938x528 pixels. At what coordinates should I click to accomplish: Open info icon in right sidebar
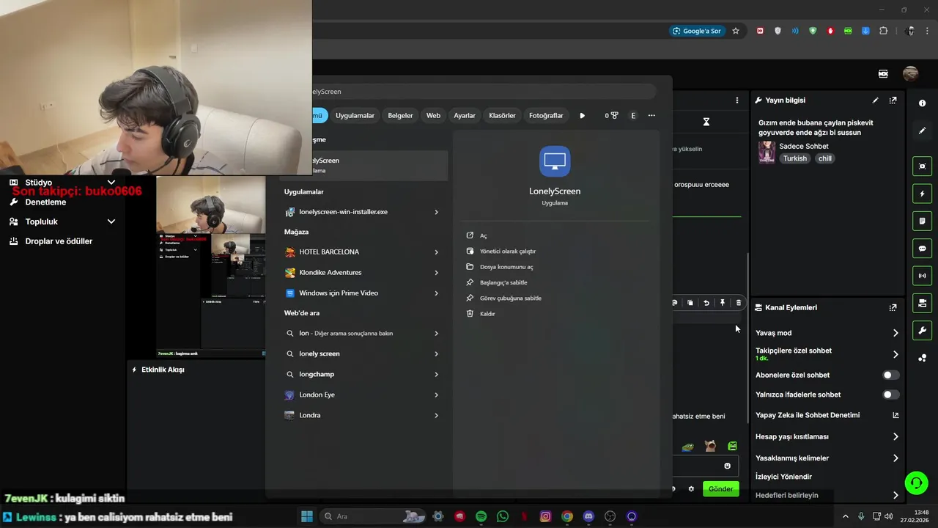[922, 103]
